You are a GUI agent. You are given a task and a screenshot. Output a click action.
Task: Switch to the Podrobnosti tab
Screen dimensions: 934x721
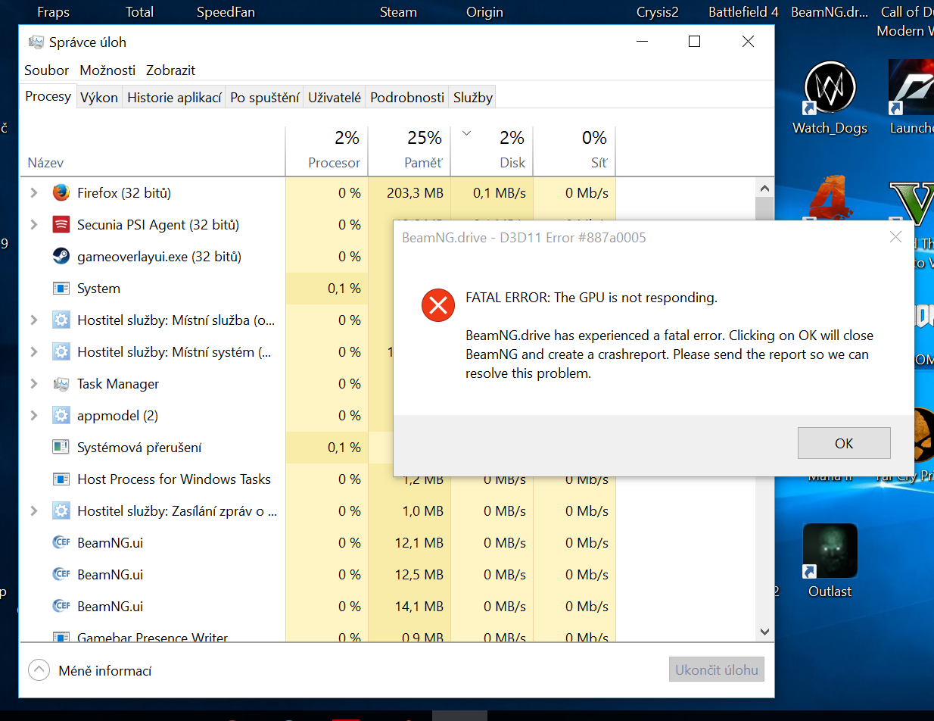(x=407, y=98)
